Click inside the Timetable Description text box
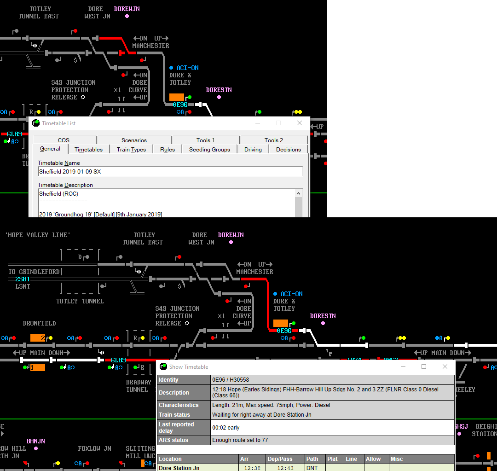Screen dimensions: 497x471 pos(167,204)
